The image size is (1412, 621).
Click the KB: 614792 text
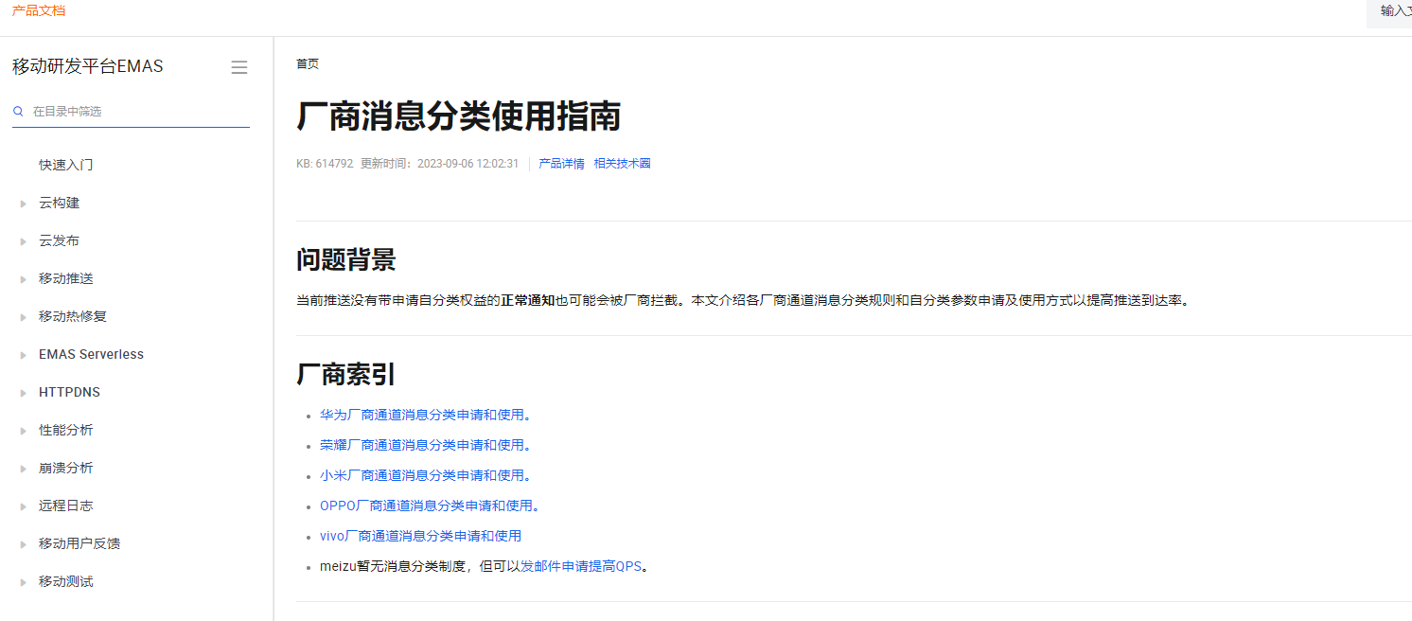[x=325, y=164]
